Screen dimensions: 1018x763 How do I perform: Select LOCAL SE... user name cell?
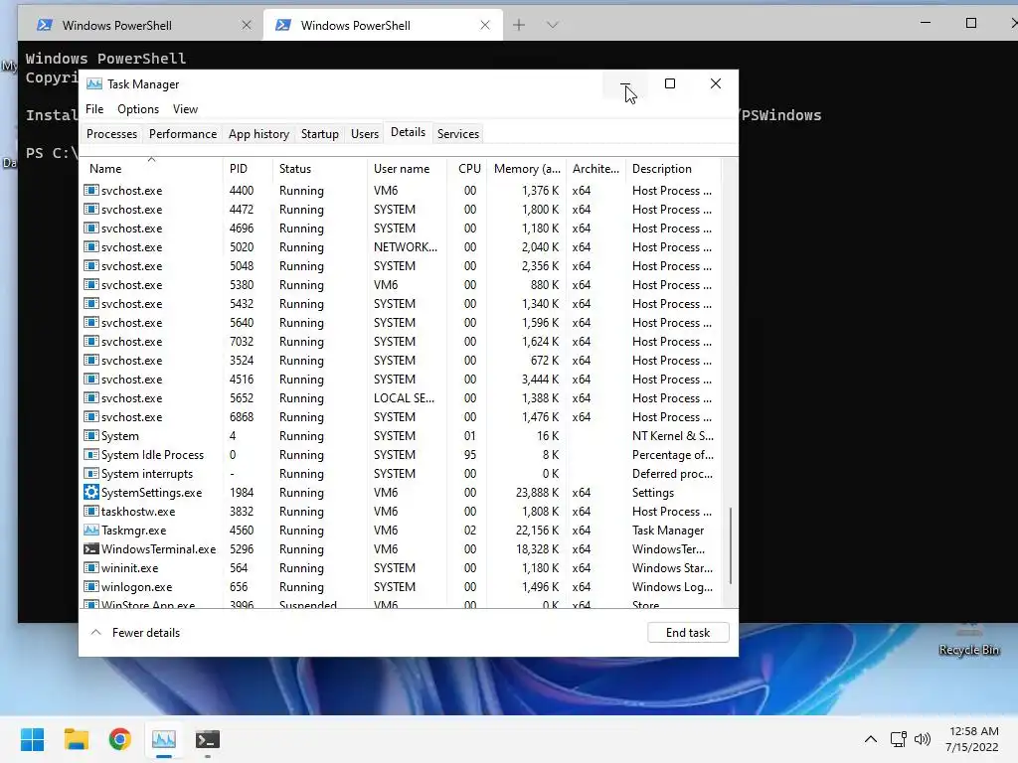coord(404,398)
